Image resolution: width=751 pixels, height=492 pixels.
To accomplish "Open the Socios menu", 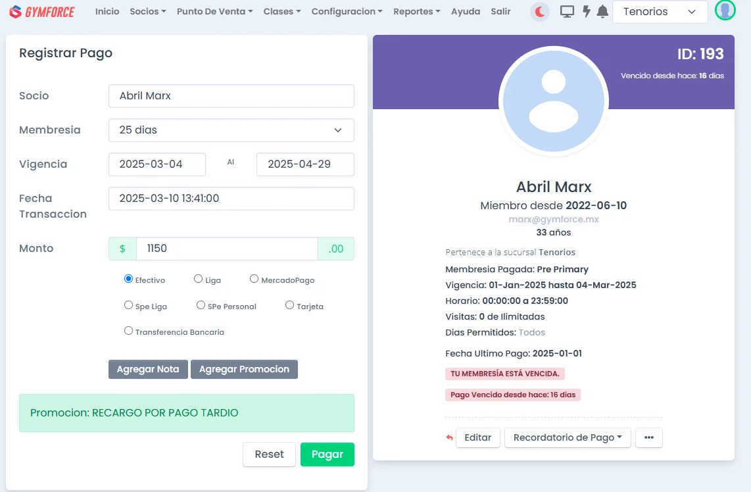I will coord(147,12).
